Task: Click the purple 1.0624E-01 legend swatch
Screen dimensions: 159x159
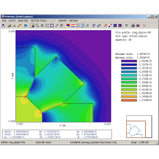Action: click(129, 61)
